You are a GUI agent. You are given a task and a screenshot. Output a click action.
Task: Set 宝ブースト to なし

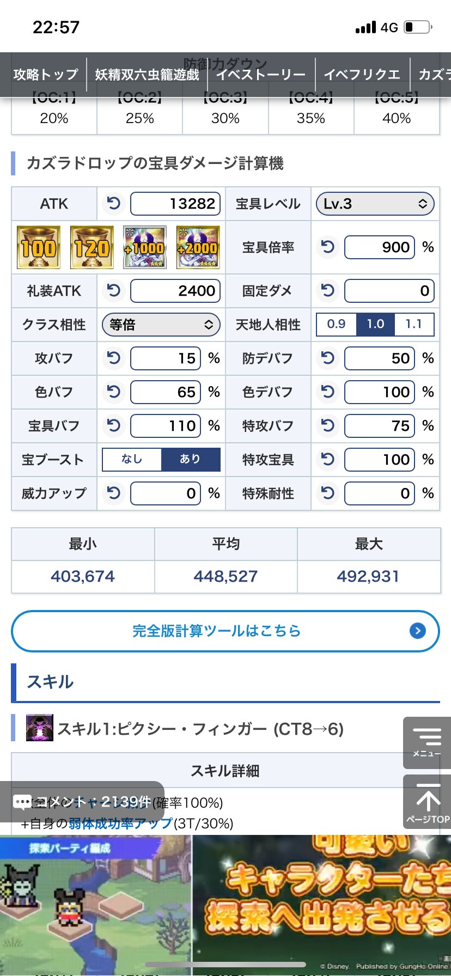point(132,459)
